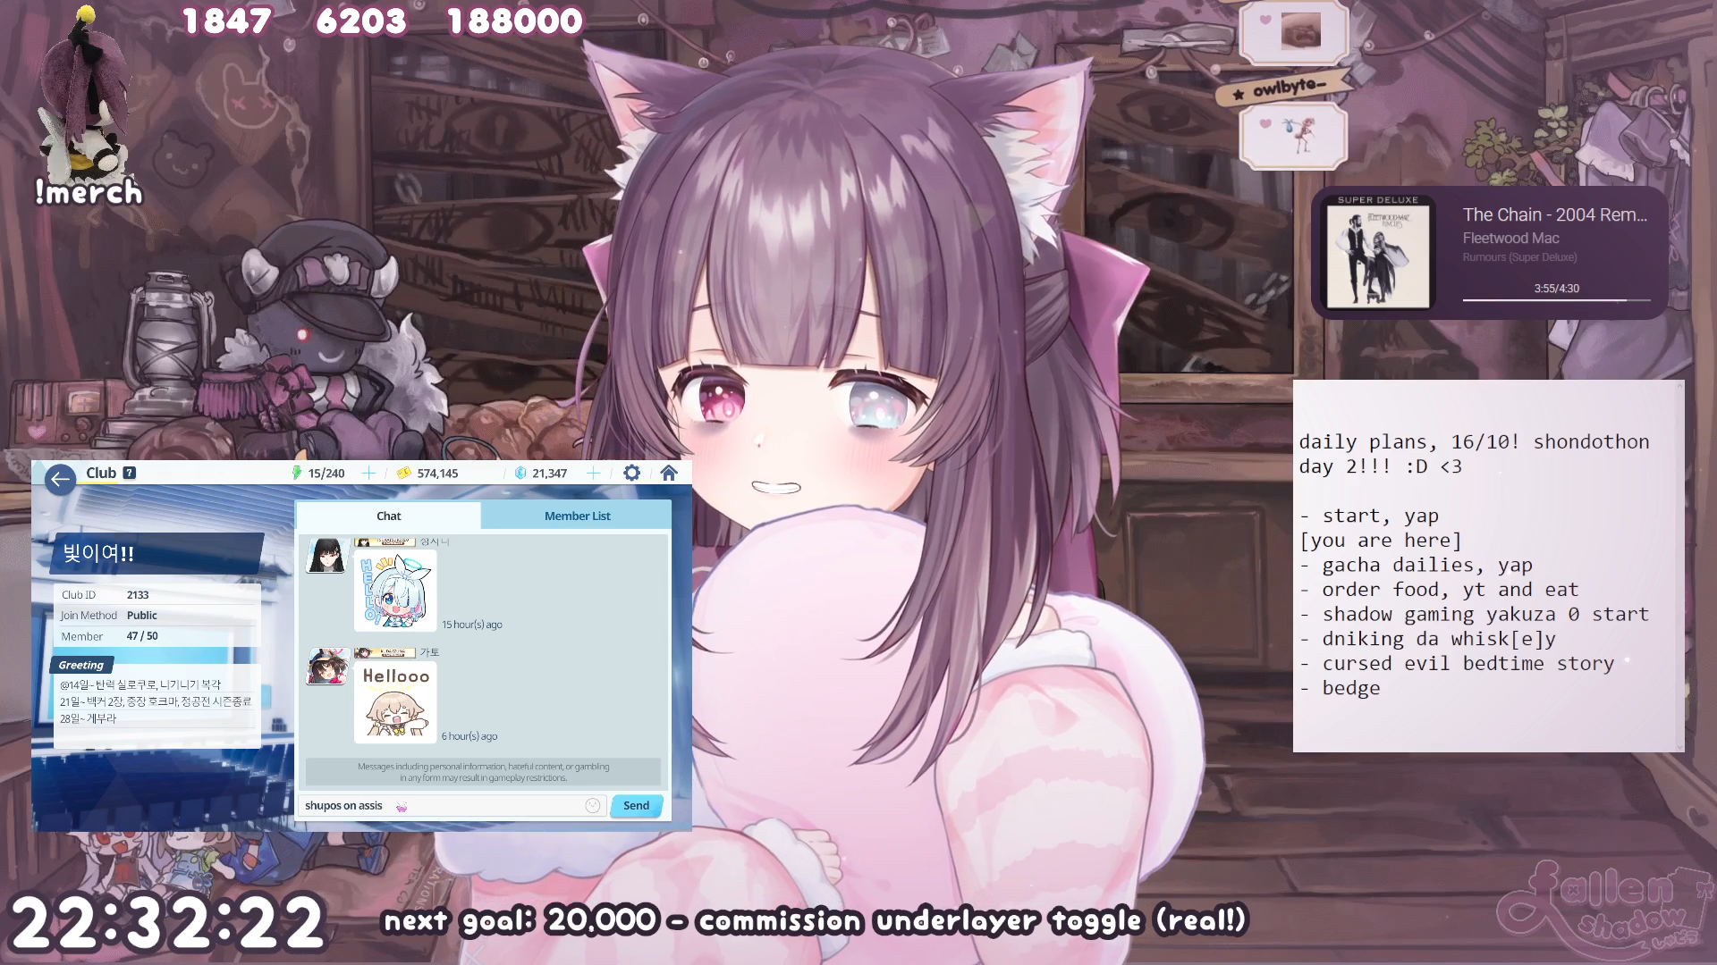This screenshot has width=1717, height=965.
Task: Seek on the music player progress bar
Action: (x=1556, y=300)
